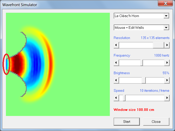Click the 135 x 135 elements value

tap(155, 38)
